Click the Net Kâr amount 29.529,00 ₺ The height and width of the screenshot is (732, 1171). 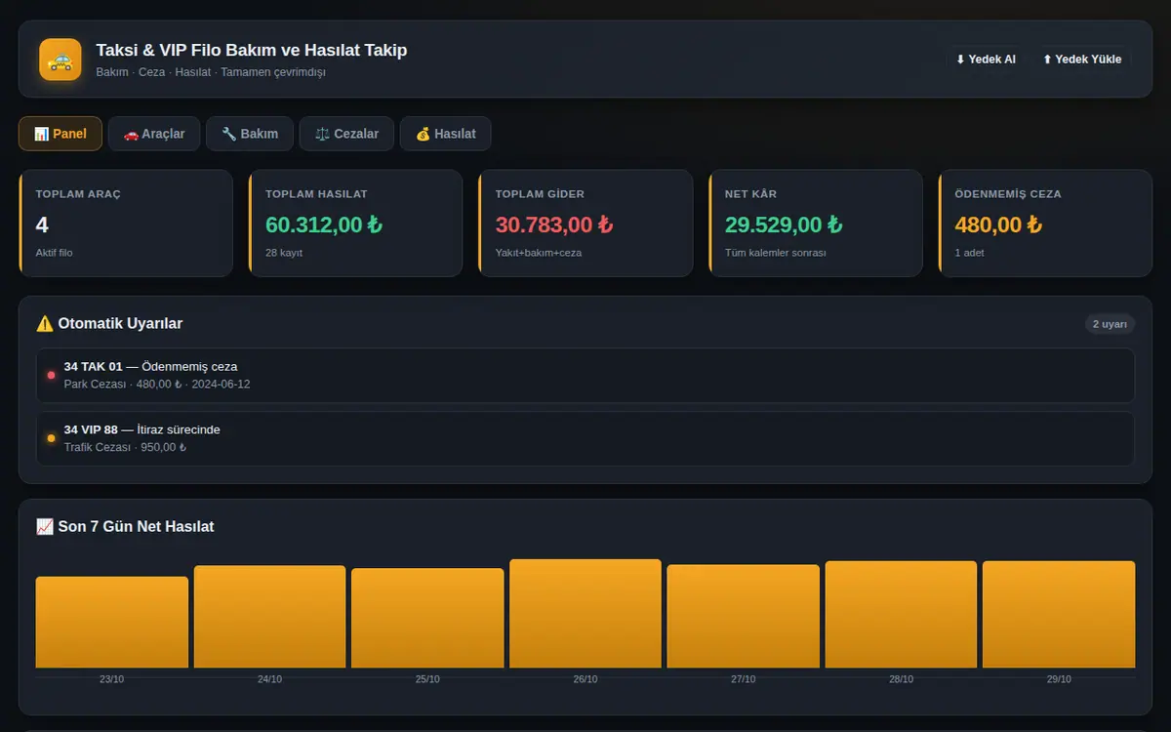[x=784, y=224]
